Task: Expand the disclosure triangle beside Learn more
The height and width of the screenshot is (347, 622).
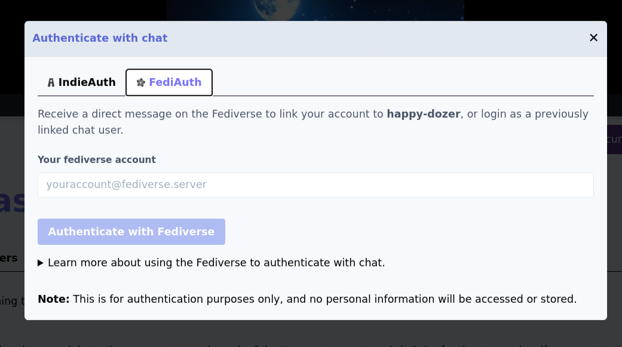Action: (41, 263)
